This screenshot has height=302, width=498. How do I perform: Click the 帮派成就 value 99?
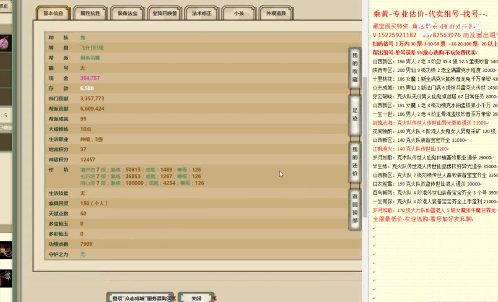click(x=83, y=119)
